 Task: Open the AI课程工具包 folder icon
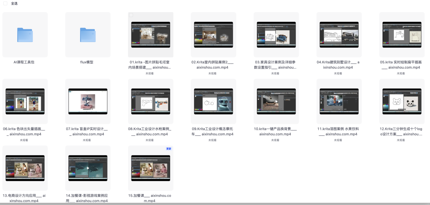click(x=25, y=35)
